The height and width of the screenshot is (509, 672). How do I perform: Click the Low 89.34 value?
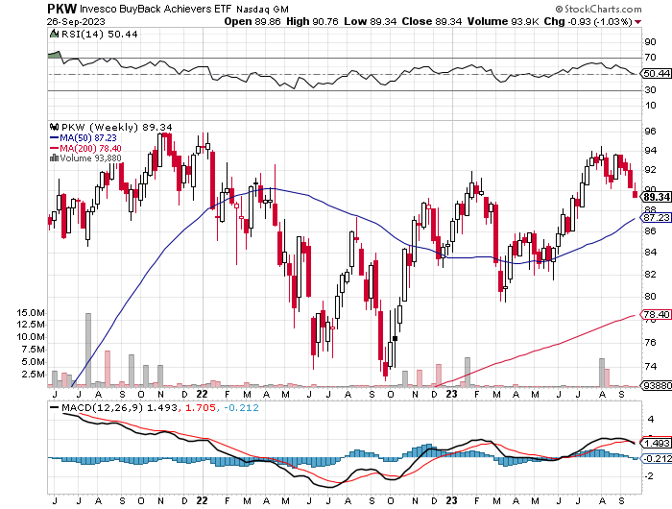click(371, 21)
